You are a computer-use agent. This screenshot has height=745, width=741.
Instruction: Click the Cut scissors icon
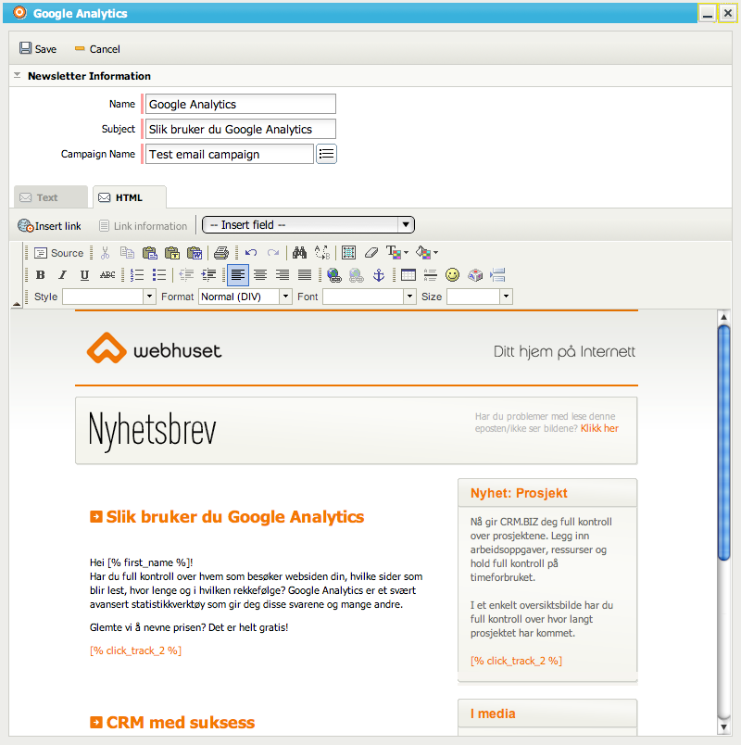pyautogui.click(x=105, y=253)
